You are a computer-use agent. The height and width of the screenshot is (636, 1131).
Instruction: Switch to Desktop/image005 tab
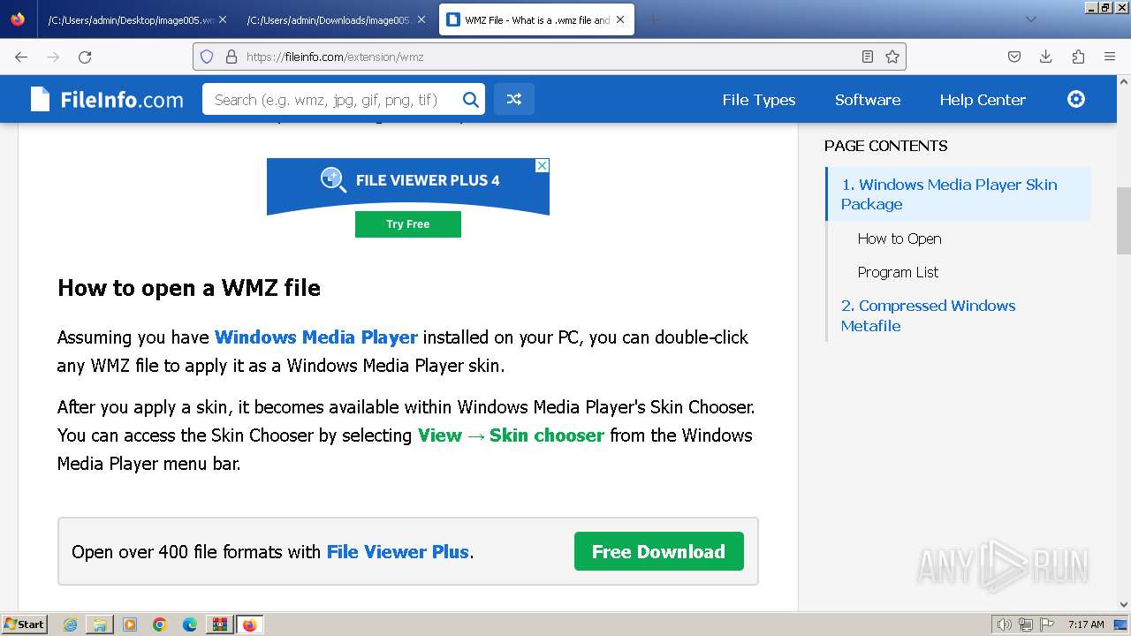(x=137, y=19)
